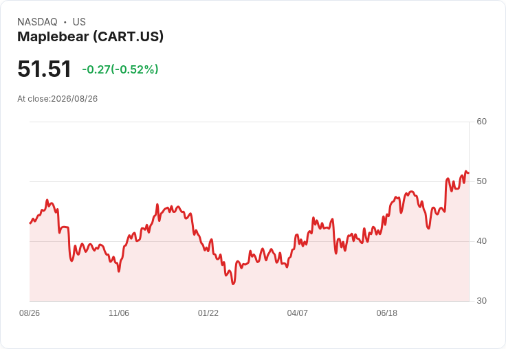506x349 pixels.
Task: Click the price line's starting point at 08/26
Action: pyautogui.click(x=30, y=223)
